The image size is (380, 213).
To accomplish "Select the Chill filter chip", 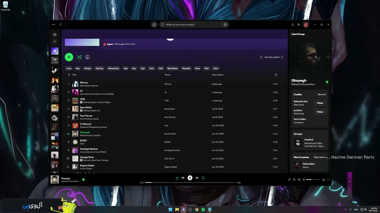I will pyautogui.click(x=161, y=68).
